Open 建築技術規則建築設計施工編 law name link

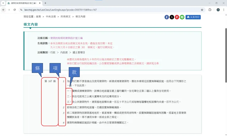point(67,38)
